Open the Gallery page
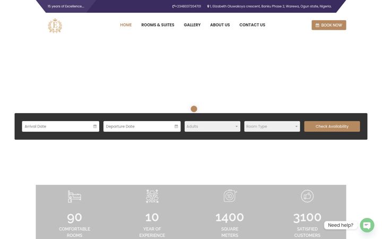 click(x=192, y=25)
